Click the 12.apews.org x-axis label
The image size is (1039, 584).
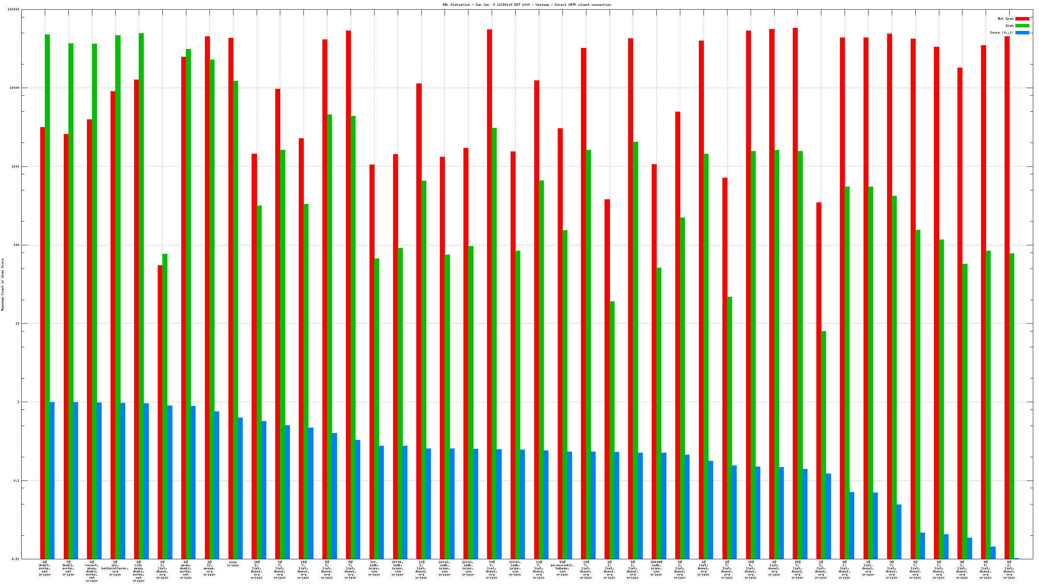coord(210,568)
